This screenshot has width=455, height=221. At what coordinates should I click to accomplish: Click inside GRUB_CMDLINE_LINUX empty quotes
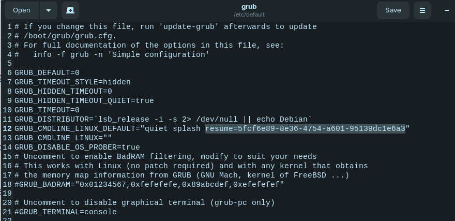tap(108, 138)
